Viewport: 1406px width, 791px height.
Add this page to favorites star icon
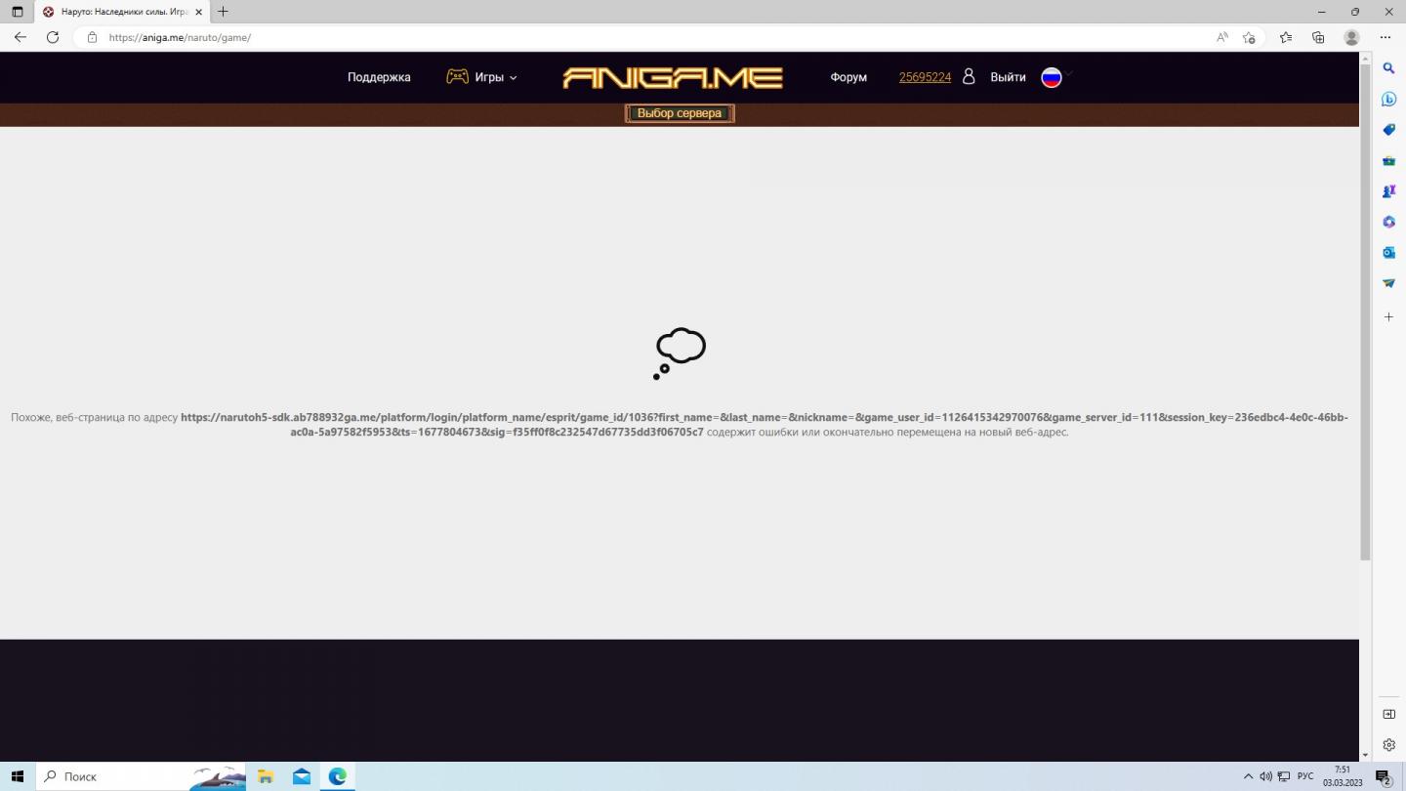pyautogui.click(x=1249, y=37)
